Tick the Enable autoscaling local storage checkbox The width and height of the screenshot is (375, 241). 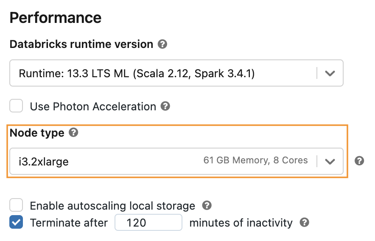(17, 206)
